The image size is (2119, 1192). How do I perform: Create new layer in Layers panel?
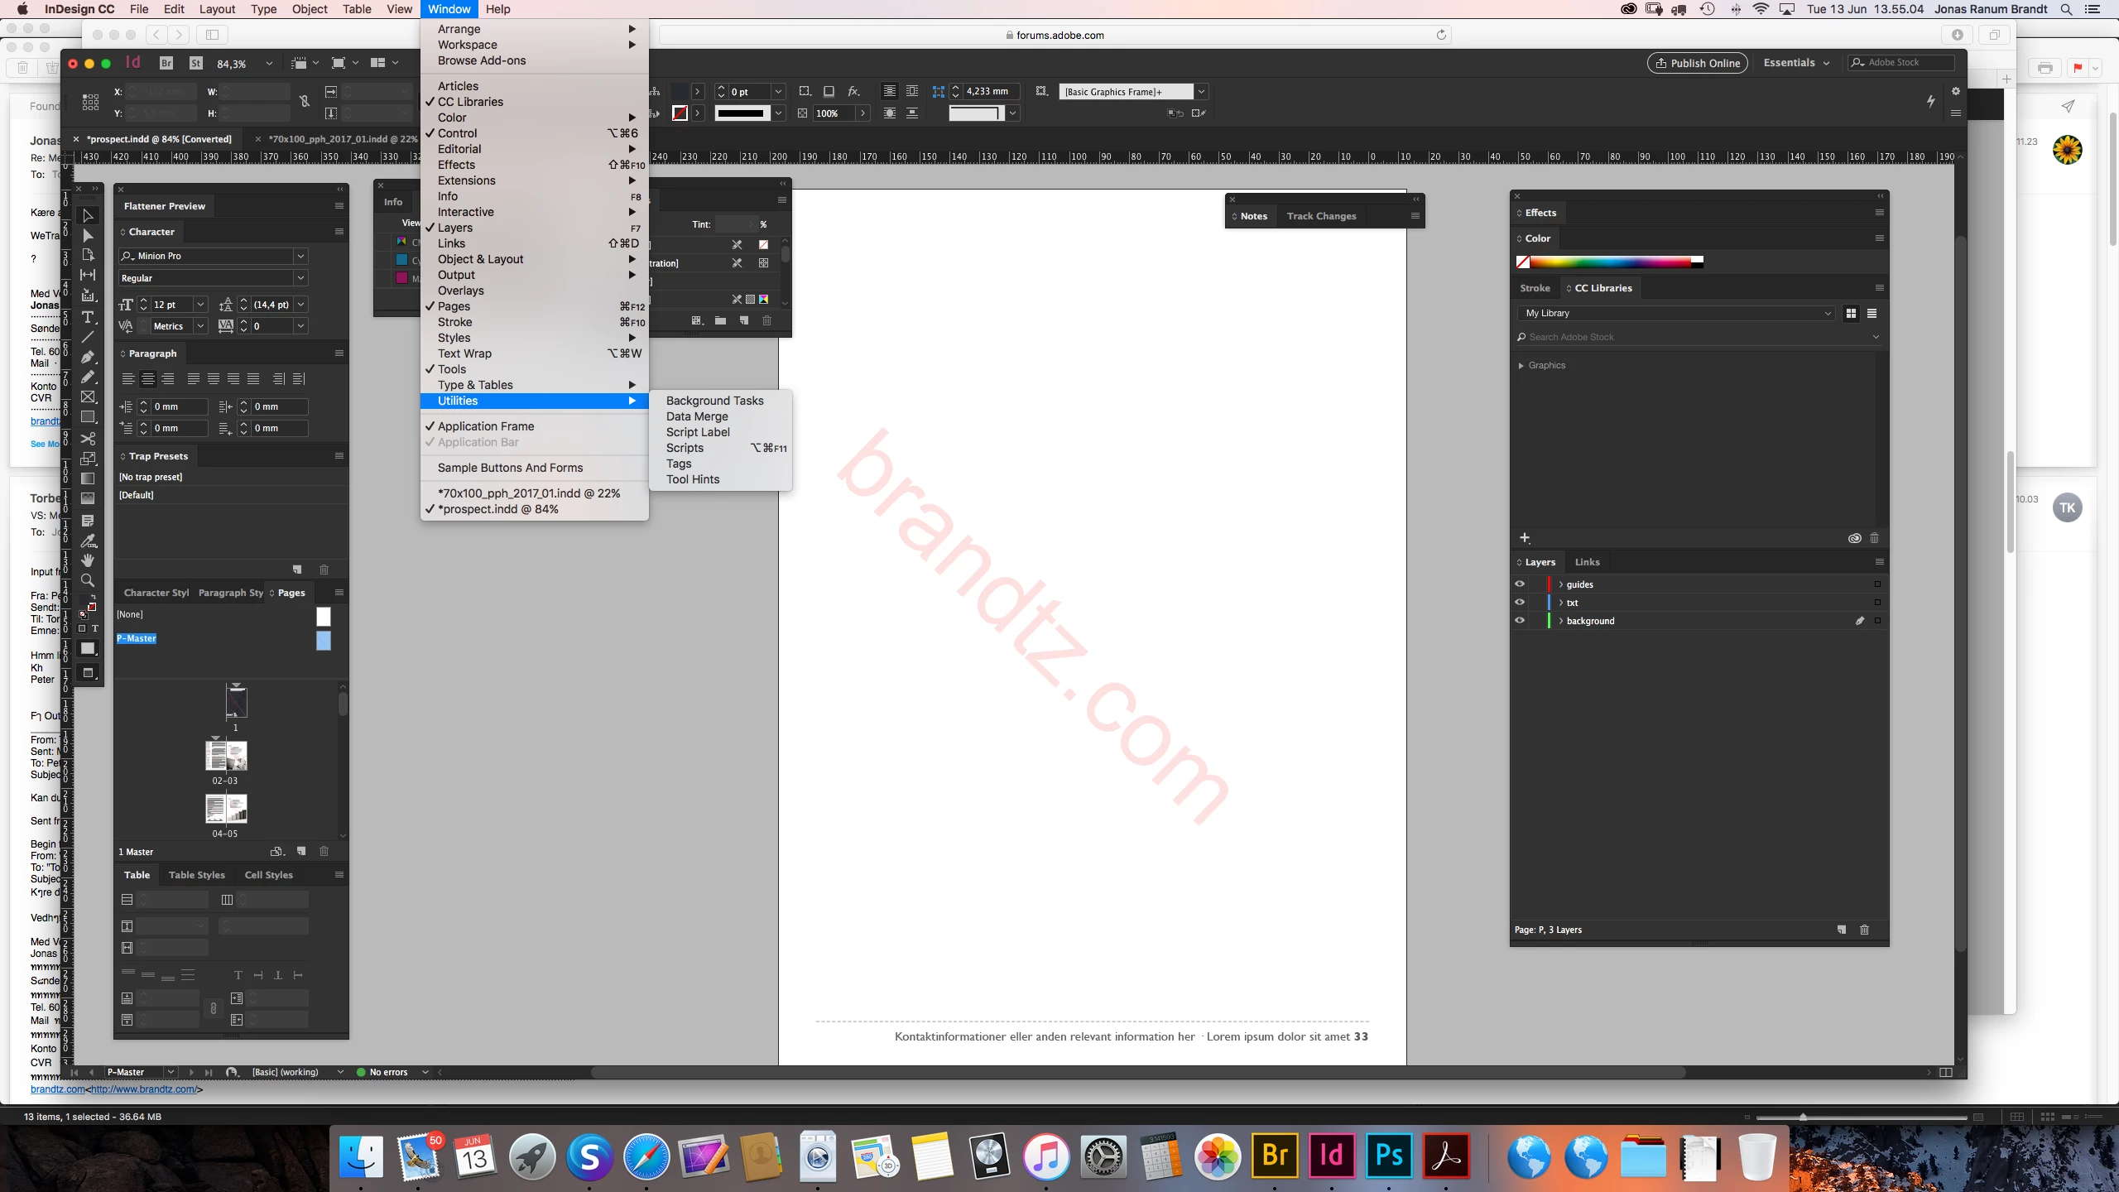[1841, 930]
